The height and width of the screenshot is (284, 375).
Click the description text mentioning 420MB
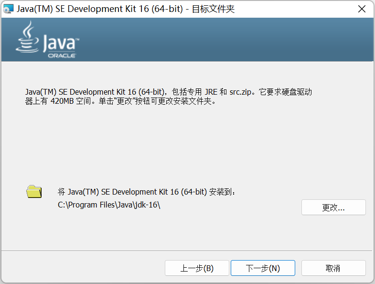point(168,97)
